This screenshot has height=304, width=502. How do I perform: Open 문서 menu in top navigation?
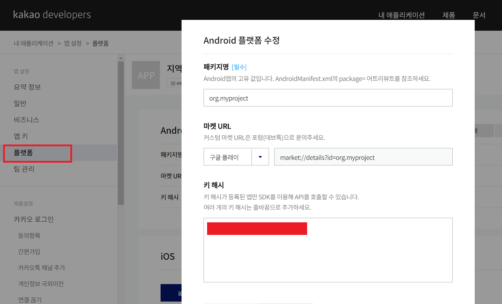tap(479, 15)
